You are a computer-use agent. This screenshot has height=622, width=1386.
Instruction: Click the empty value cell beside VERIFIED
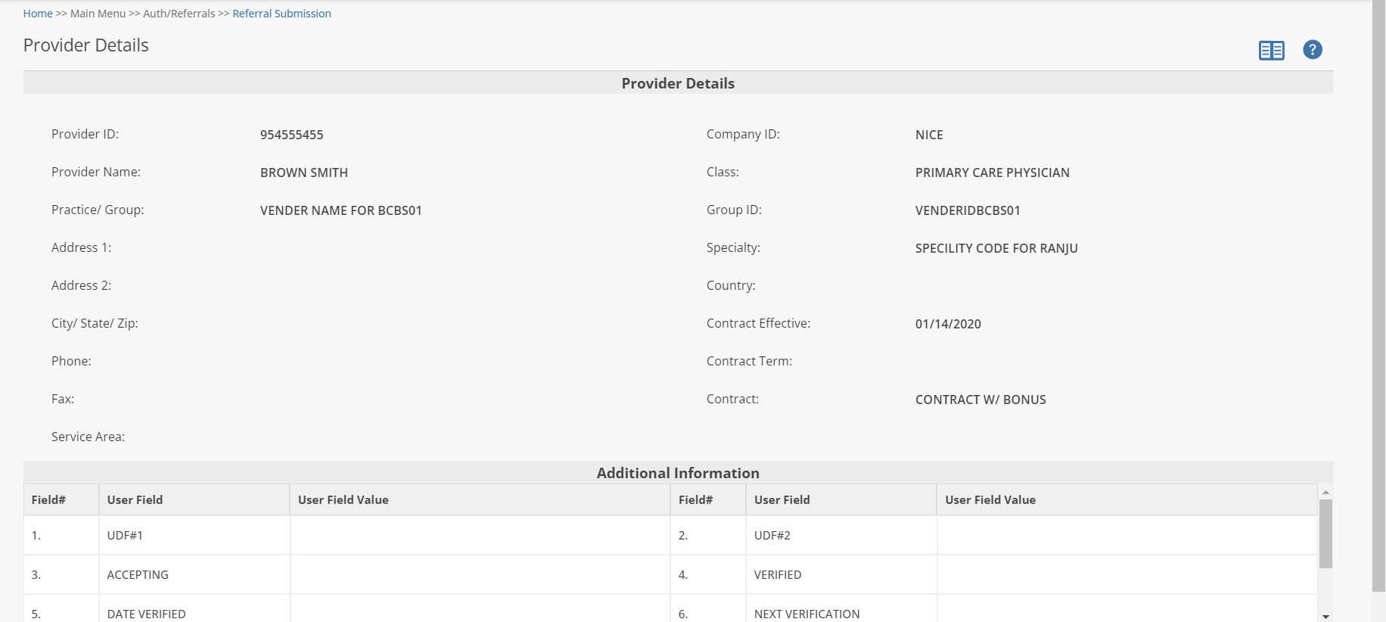click(1126, 575)
